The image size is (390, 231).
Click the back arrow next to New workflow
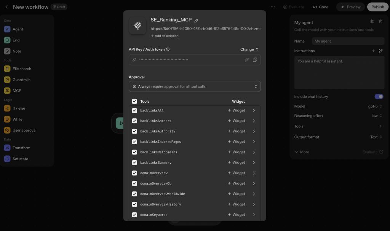[6, 7]
